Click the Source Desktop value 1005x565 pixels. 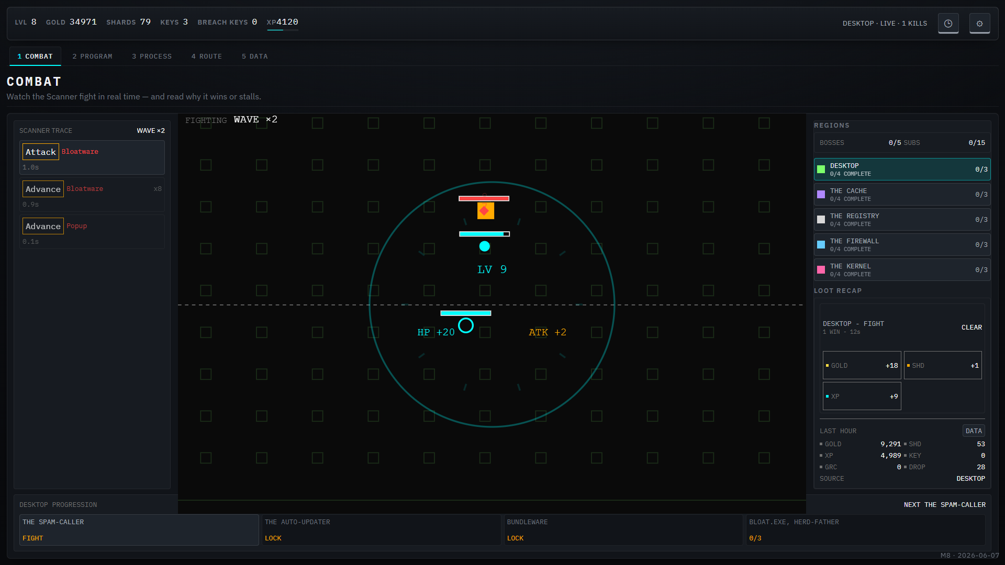pyautogui.click(x=970, y=479)
